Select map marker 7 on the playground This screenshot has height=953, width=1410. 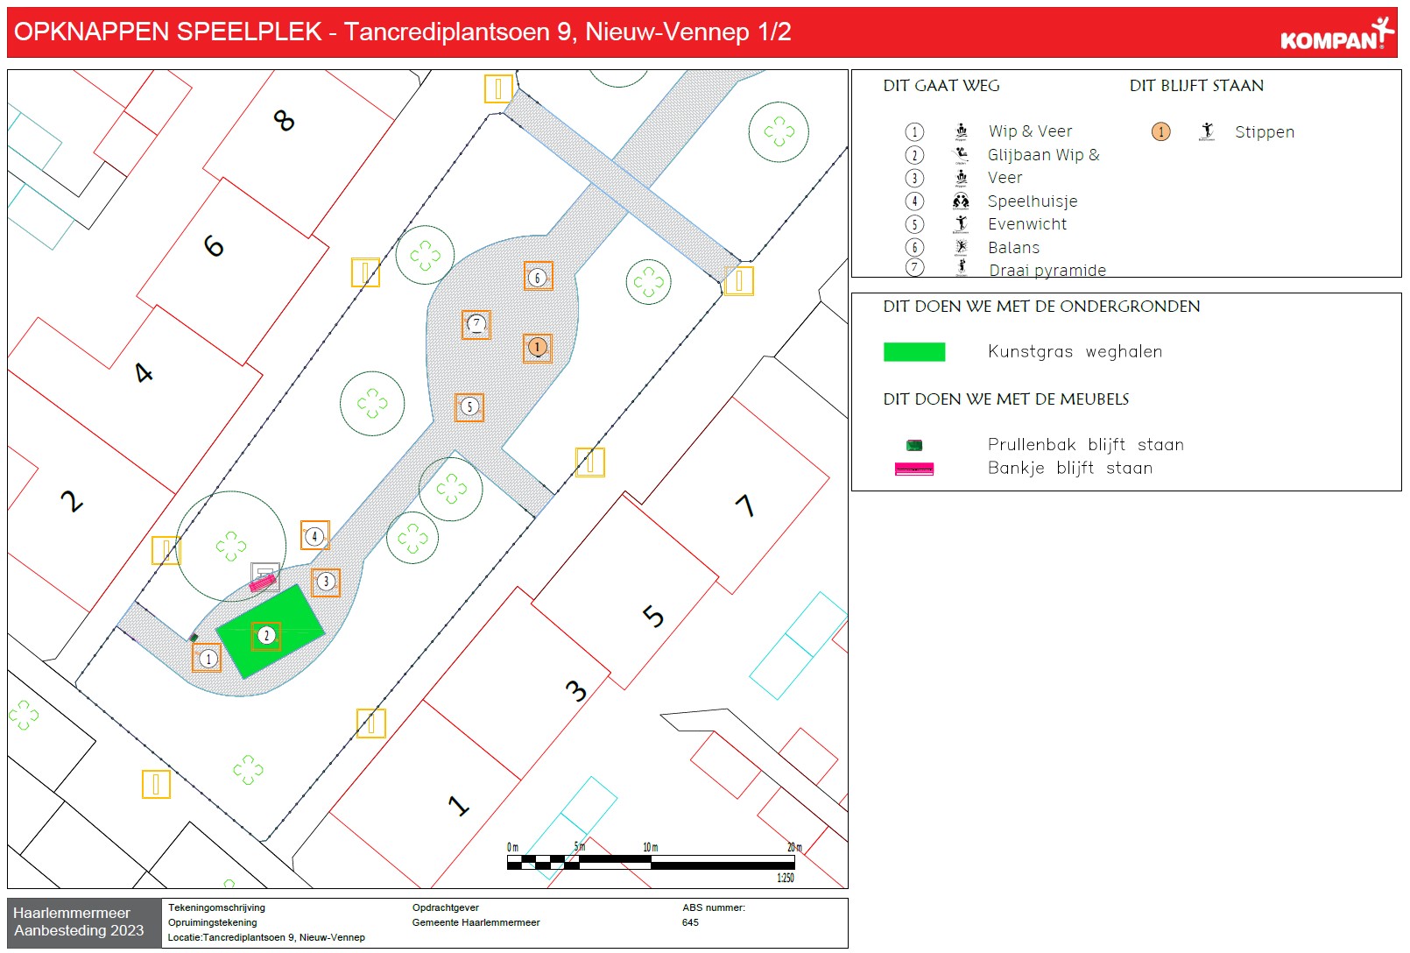pyautogui.click(x=476, y=325)
